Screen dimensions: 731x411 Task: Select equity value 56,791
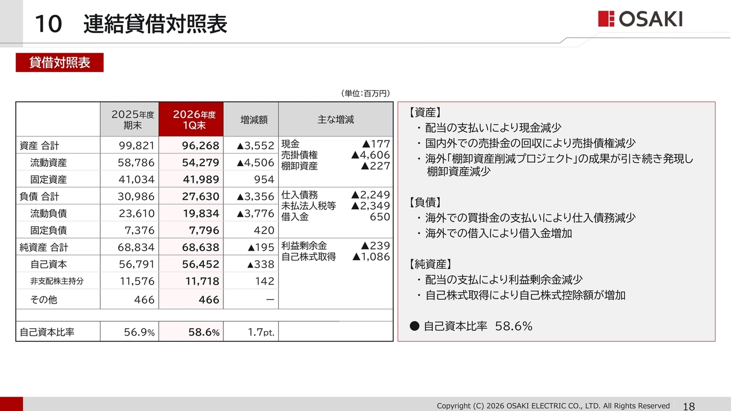point(136,264)
